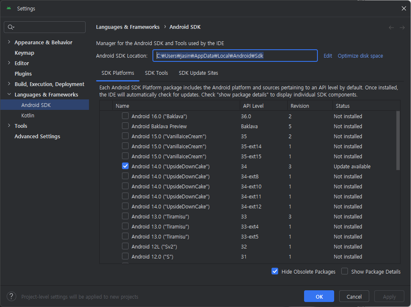
Task: Click the SDK list vertical scrollbar
Action: pyautogui.click(x=398, y=141)
